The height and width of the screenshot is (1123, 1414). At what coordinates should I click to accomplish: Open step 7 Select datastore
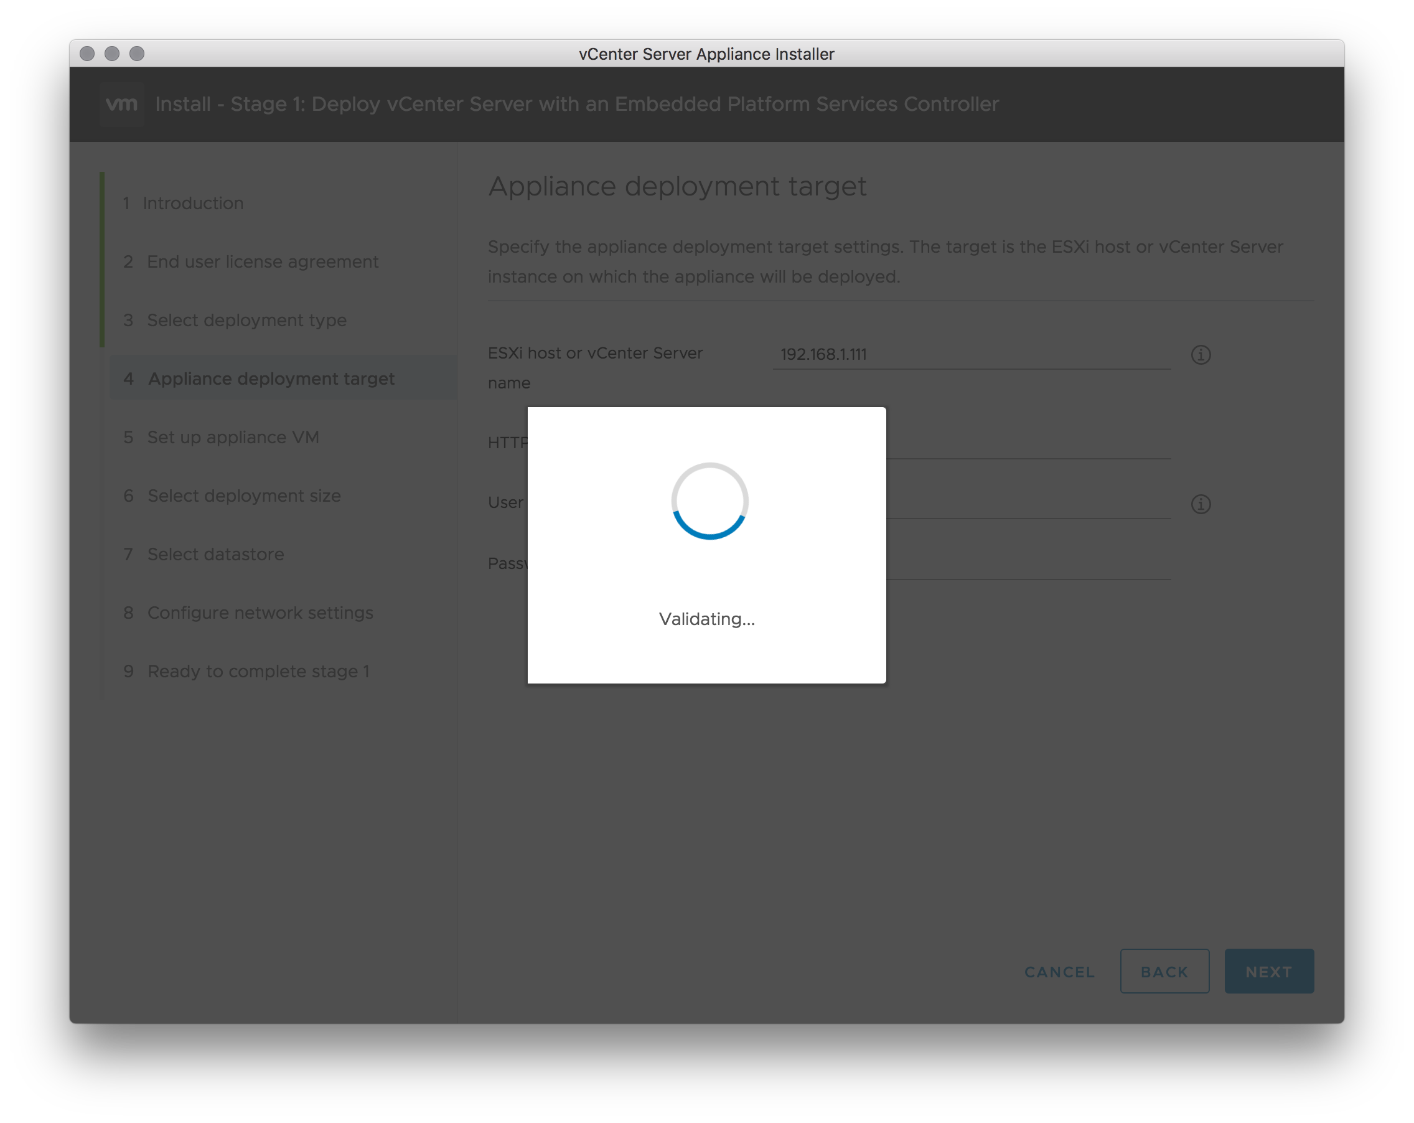[x=205, y=554]
